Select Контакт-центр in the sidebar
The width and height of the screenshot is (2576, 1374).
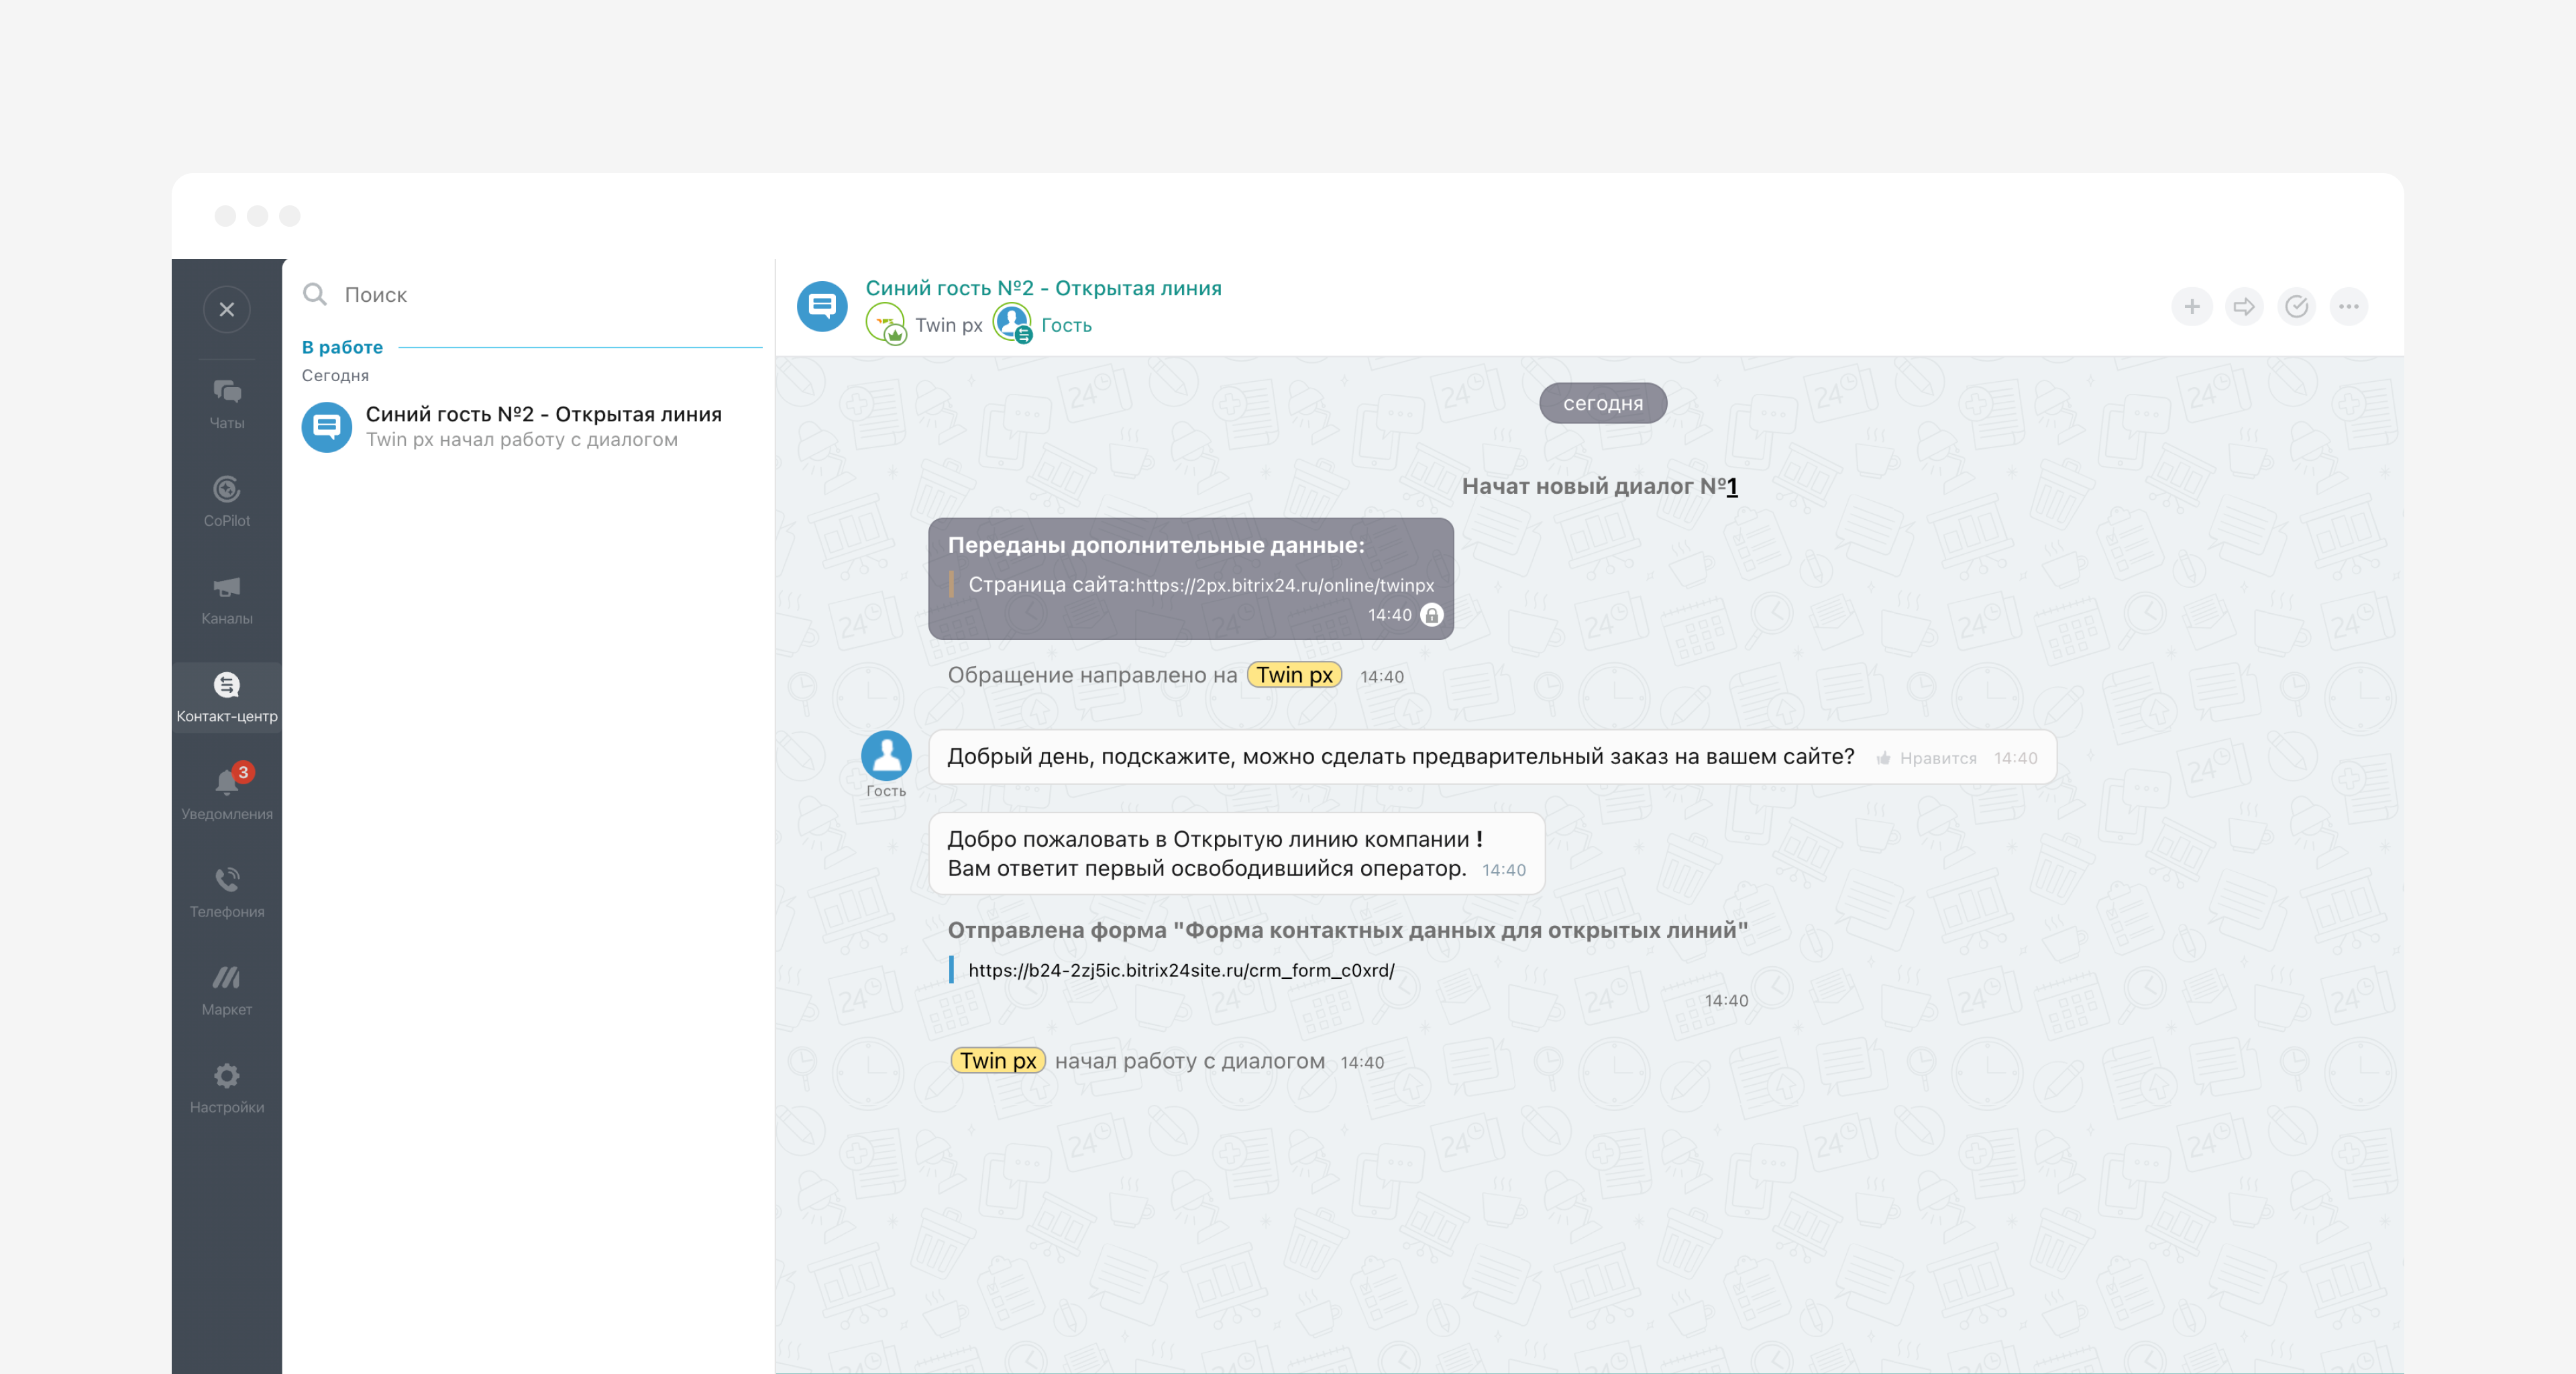(227, 698)
